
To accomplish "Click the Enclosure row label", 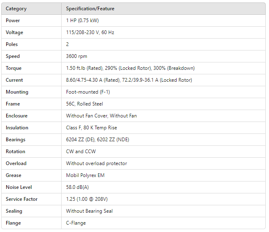I will click(x=17, y=116).
